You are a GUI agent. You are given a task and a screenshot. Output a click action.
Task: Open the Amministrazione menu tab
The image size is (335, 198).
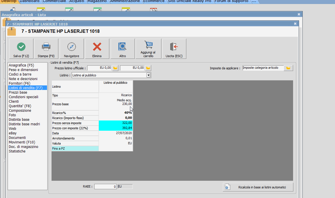(x=125, y=1)
